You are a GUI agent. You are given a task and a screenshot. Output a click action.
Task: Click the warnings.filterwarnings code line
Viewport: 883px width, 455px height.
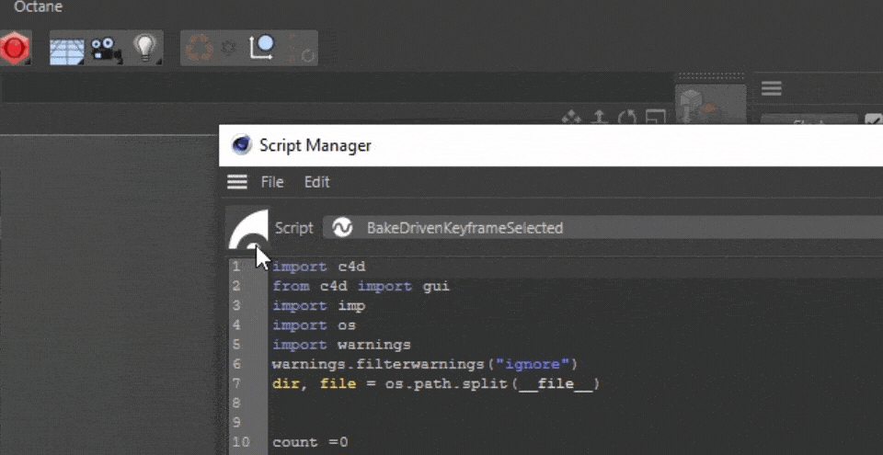pyautogui.click(x=425, y=364)
